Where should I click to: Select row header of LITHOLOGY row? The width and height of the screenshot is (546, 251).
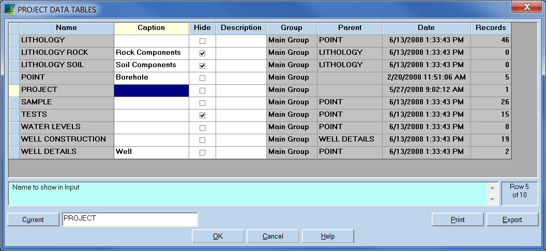[14, 41]
